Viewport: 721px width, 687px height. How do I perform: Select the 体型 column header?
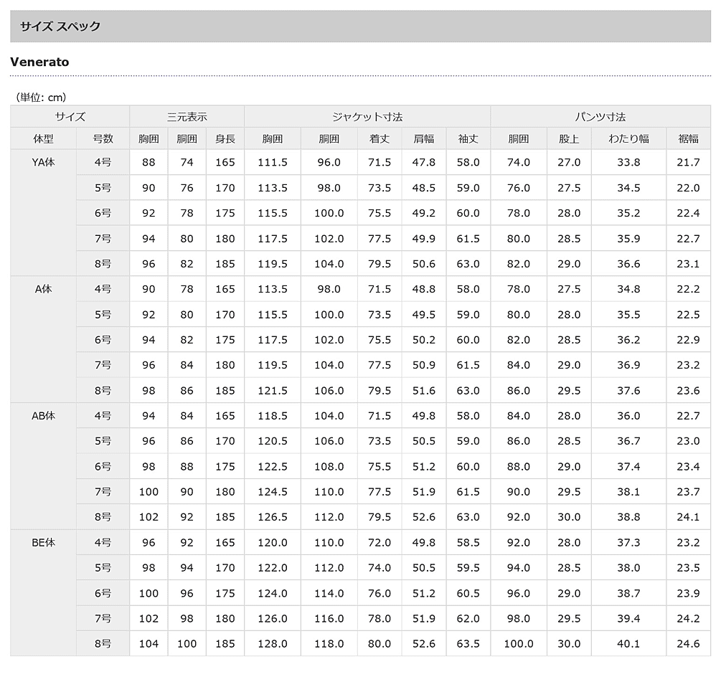click(x=43, y=138)
